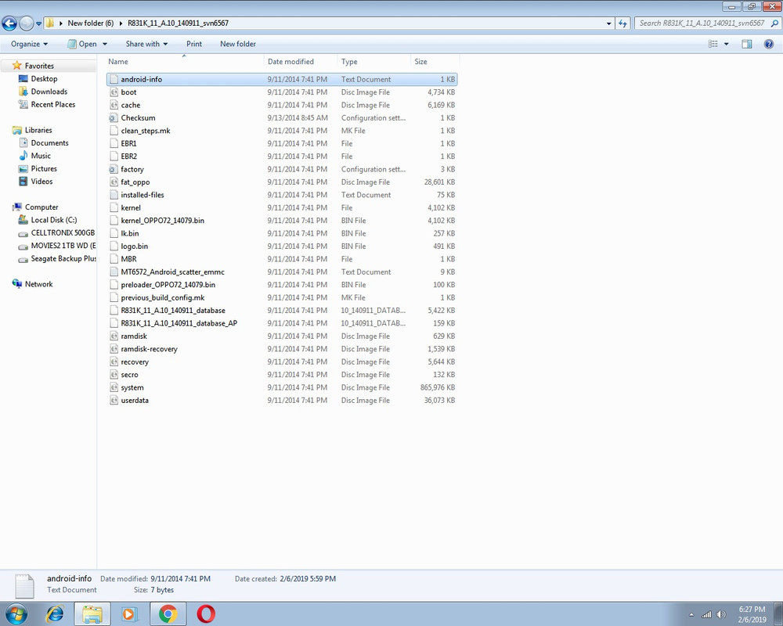
Task: Select the factory configuration file icon
Action: point(114,169)
